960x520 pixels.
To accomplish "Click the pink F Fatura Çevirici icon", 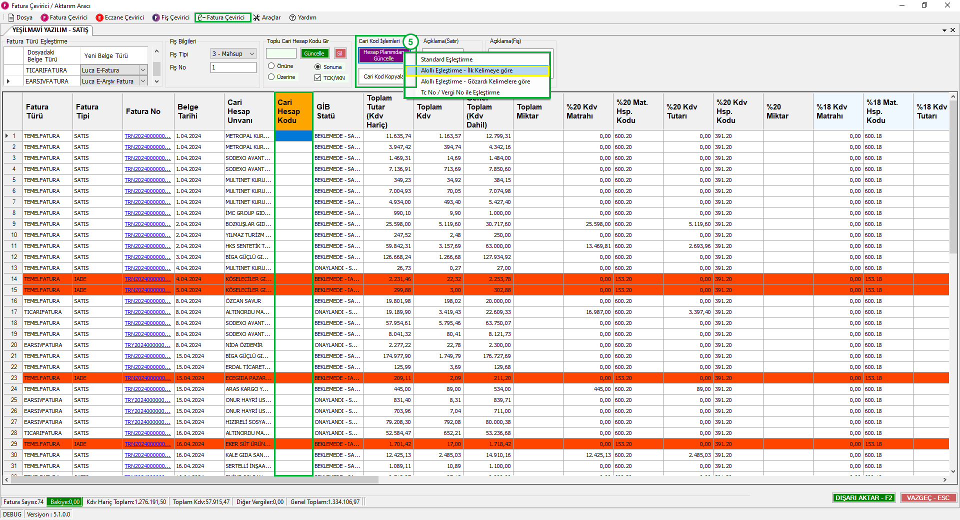I will (x=45, y=17).
